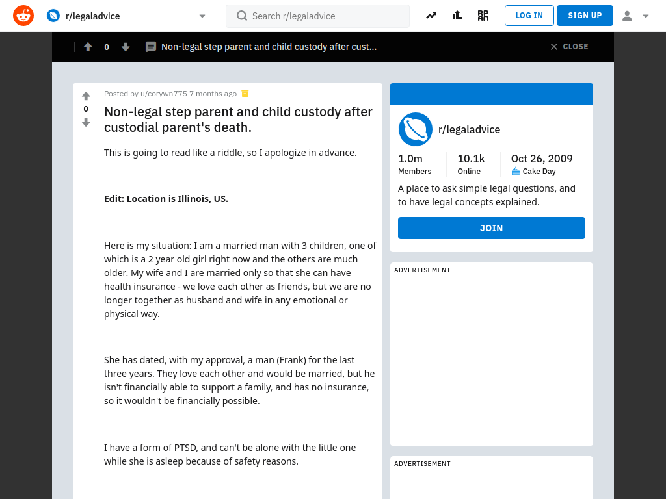666x499 pixels.
Task: Upvote the post beside its title
Action: click(x=86, y=96)
